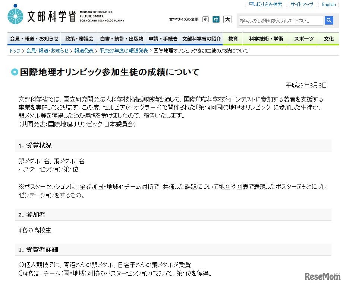Select 大 large text size
346x285 pixels.
[227, 19]
